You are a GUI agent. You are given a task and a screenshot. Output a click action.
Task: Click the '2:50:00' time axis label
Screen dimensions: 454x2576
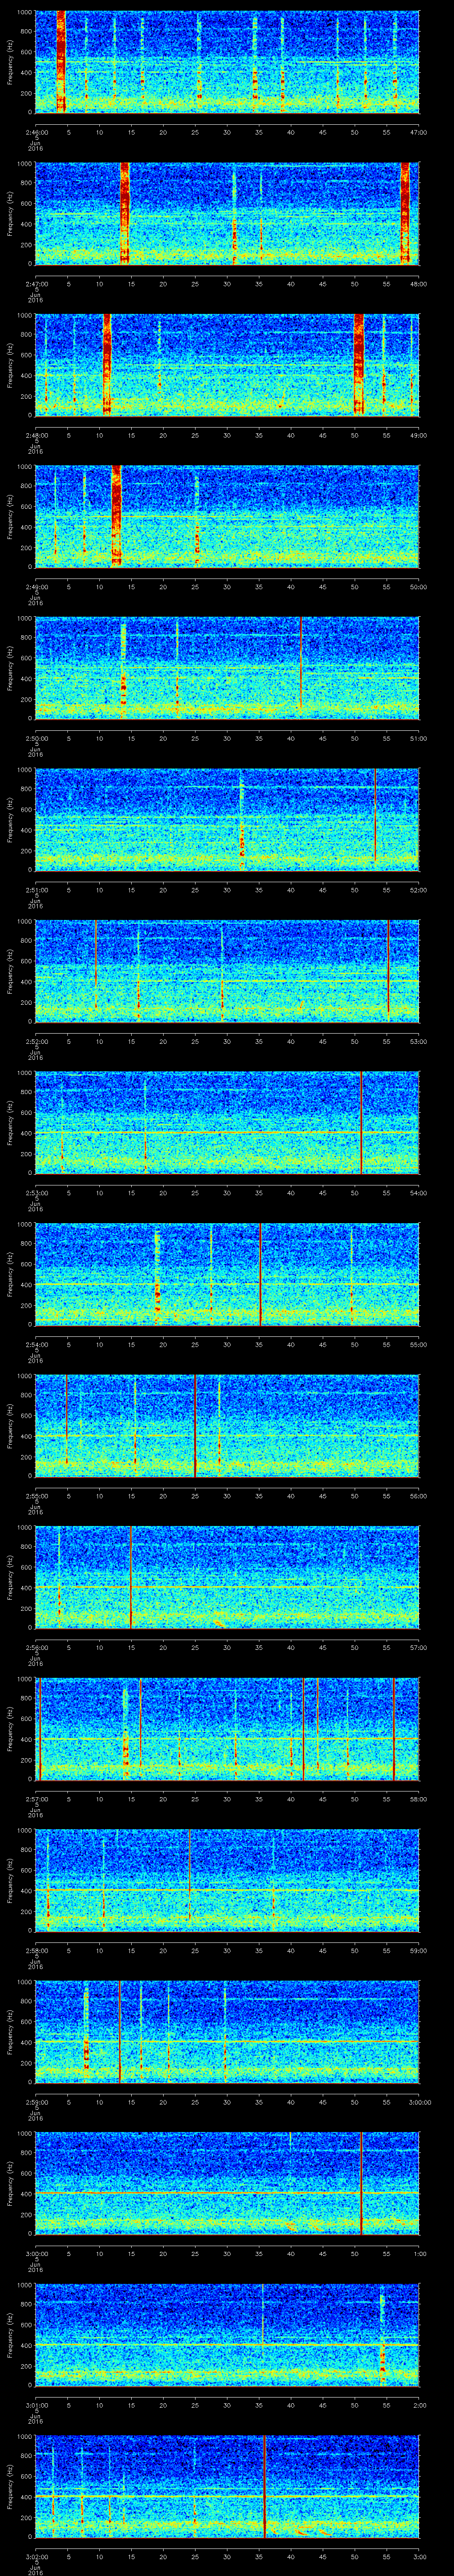tap(36, 738)
